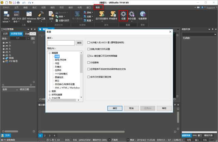Click the 确定 button in the dialog
The height and width of the screenshot is (142, 218).
pyautogui.click(x=115, y=108)
